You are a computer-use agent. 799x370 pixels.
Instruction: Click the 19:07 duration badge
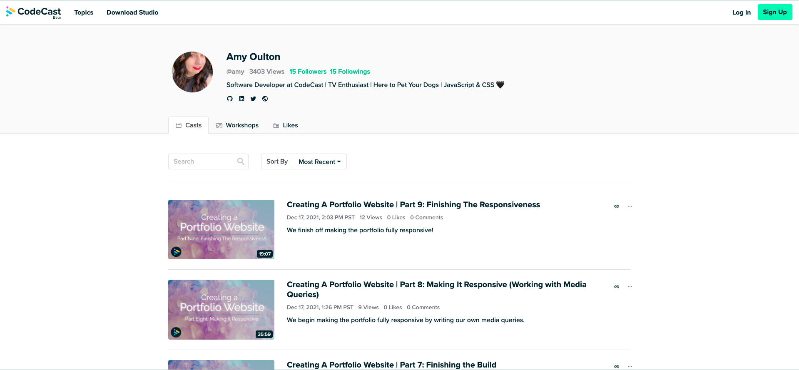[265, 254]
